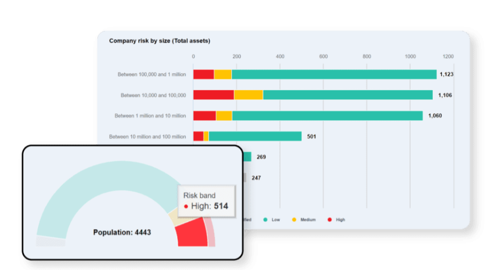The height and width of the screenshot is (270, 489).
Task: Click yellow segment of 1 million–10 million bar
Action: coord(224,116)
